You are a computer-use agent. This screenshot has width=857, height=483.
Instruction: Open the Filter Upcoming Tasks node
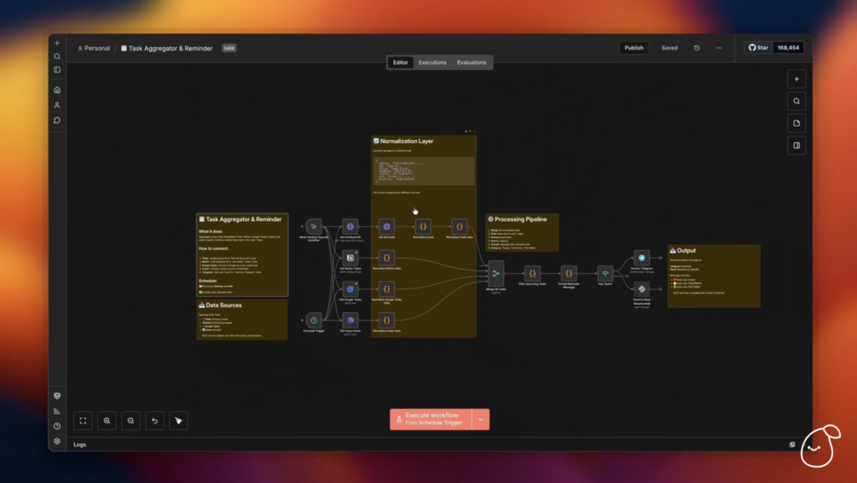[x=532, y=273]
